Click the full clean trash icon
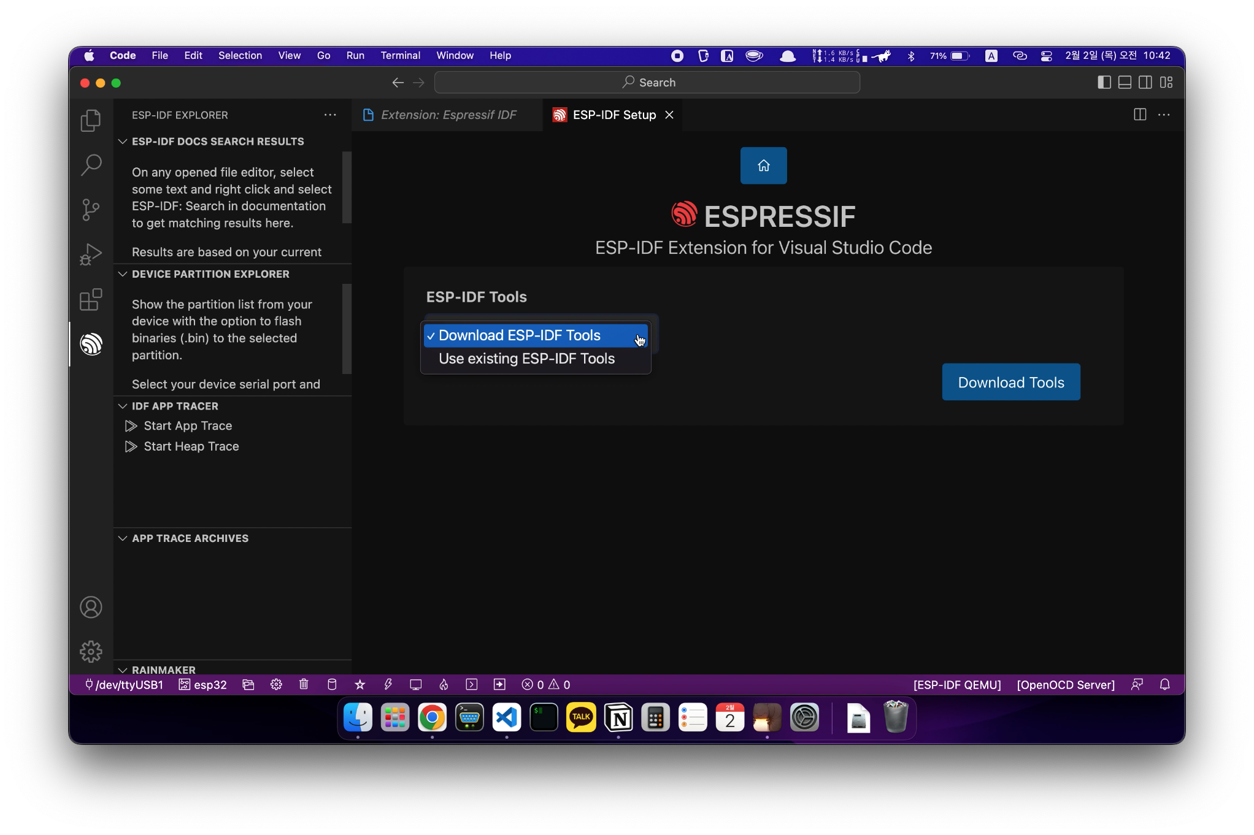This screenshot has width=1254, height=835. 304,684
